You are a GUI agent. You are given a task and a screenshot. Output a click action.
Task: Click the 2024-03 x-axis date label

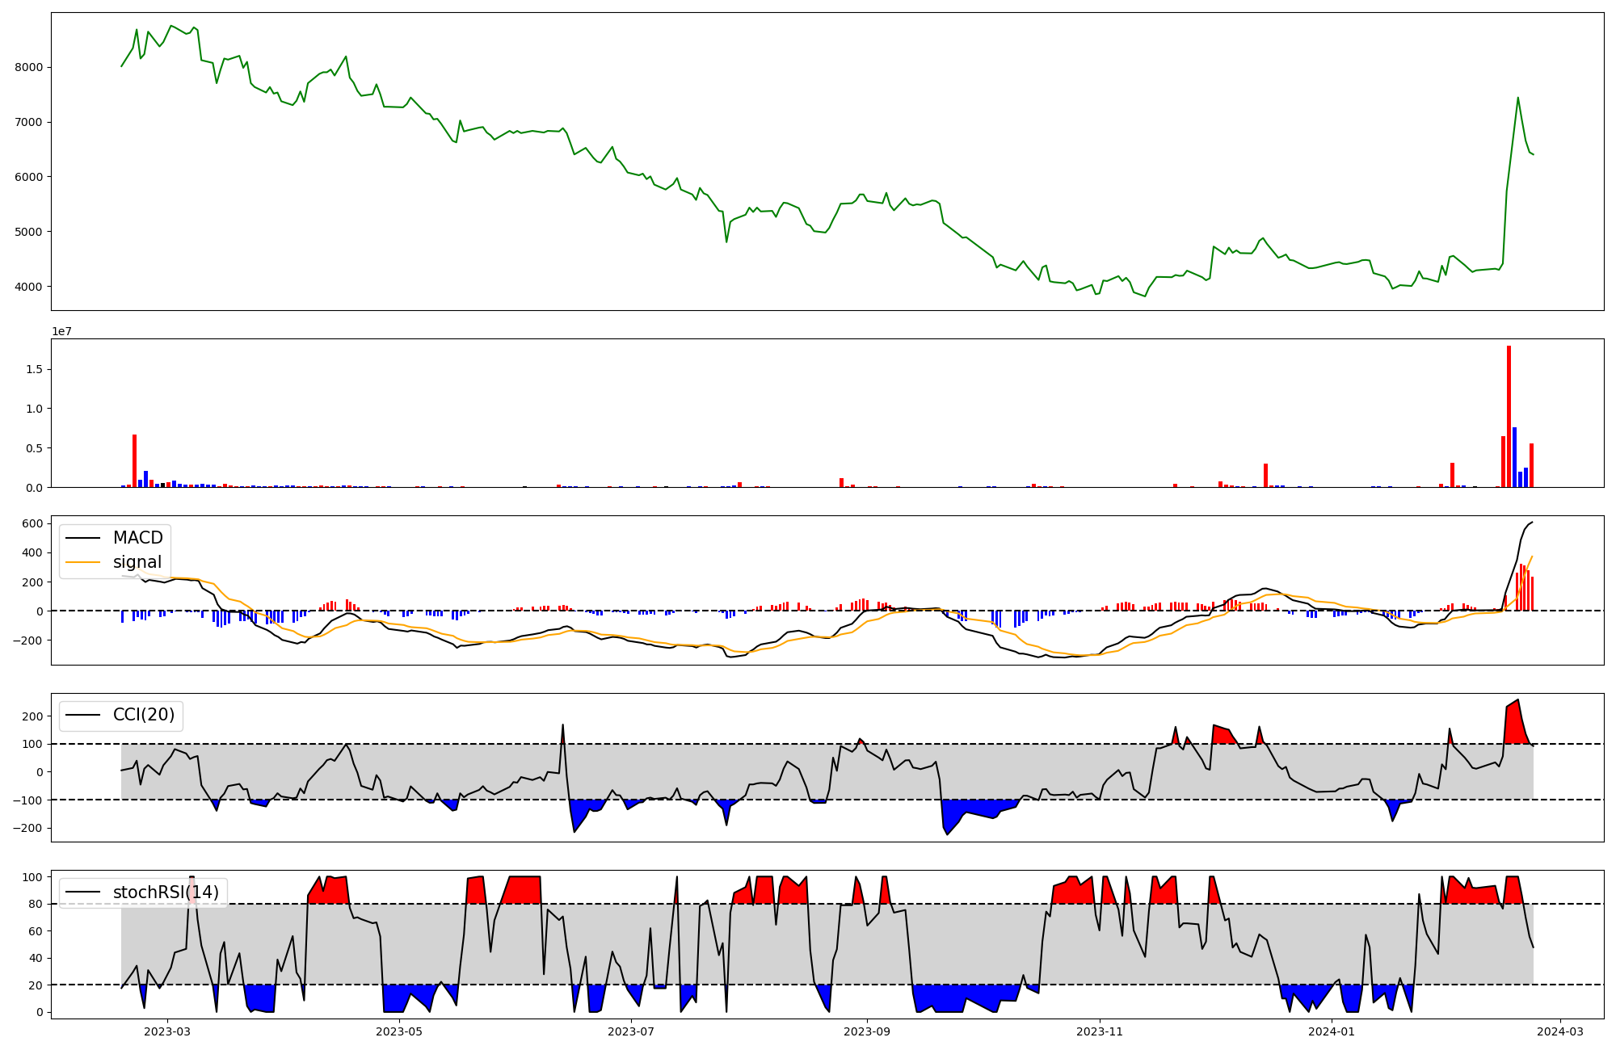(x=1559, y=1031)
